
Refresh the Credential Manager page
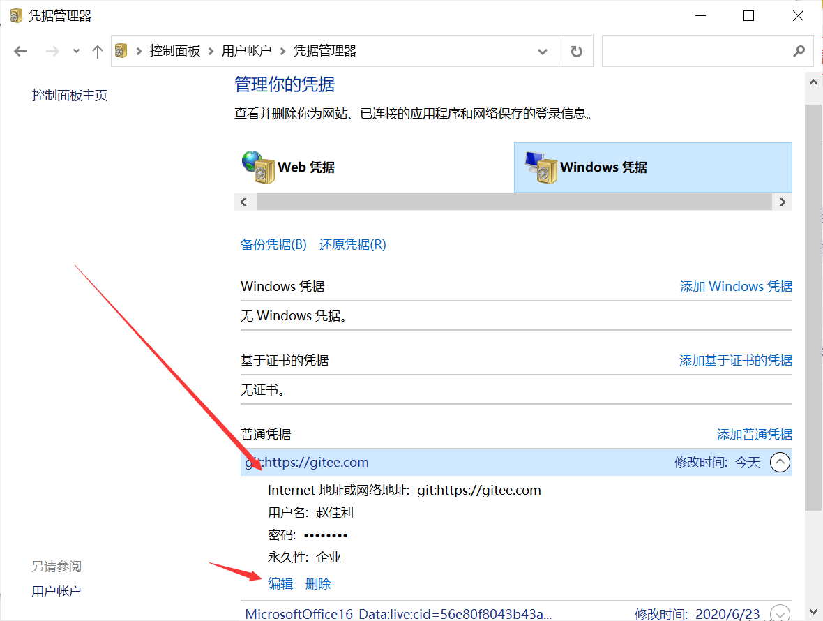click(576, 52)
